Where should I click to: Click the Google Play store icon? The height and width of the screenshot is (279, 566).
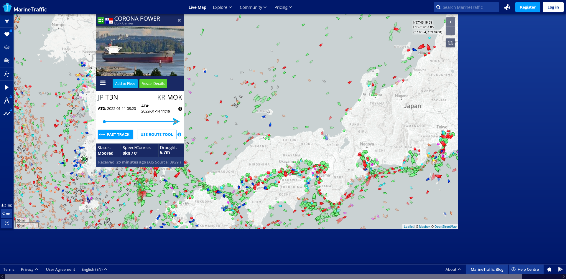(560, 269)
